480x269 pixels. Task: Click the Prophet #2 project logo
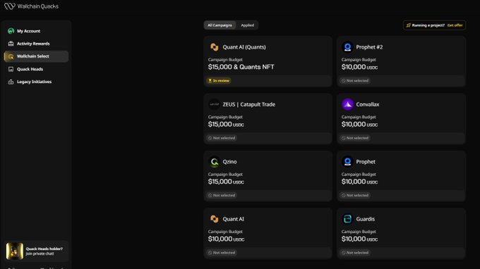point(347,47)
